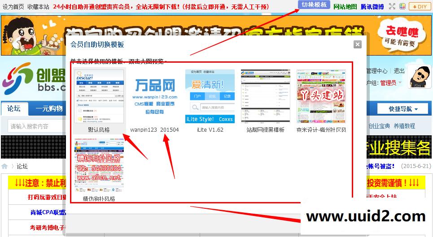Image resolution: width=433 pixels, height=237 pixels.
Task: Open the 打码玩游戏日赚 link
Action: (x=47, y=197)
